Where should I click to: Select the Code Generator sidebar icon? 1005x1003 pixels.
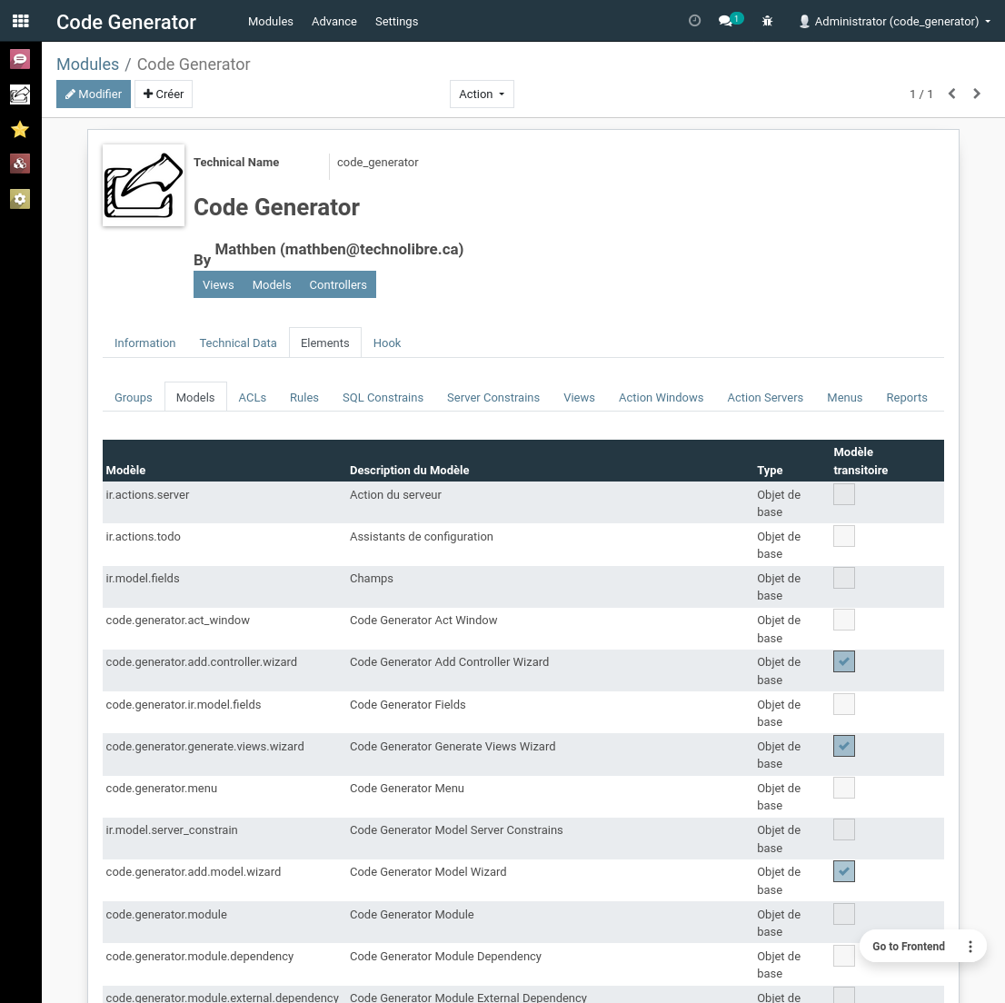tap(20, 94)
